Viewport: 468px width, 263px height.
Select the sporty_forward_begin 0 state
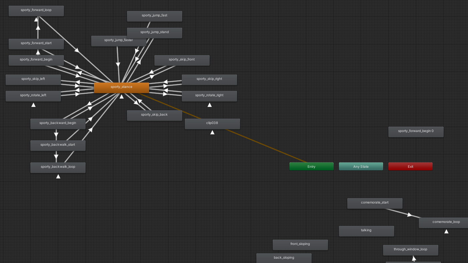(416, 132)
